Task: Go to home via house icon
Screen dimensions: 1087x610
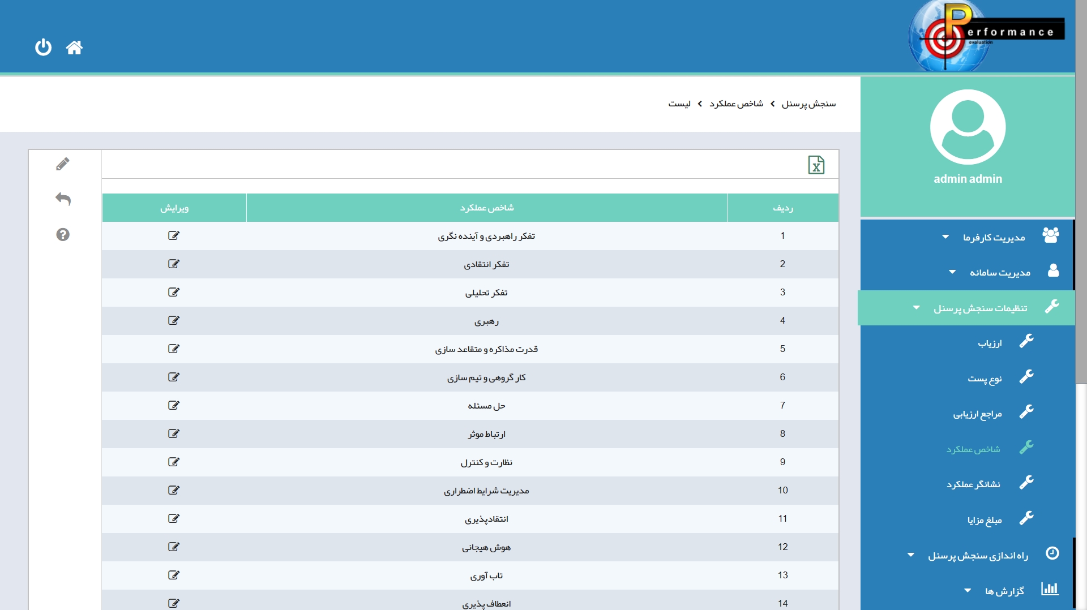Action: [74, 48]
